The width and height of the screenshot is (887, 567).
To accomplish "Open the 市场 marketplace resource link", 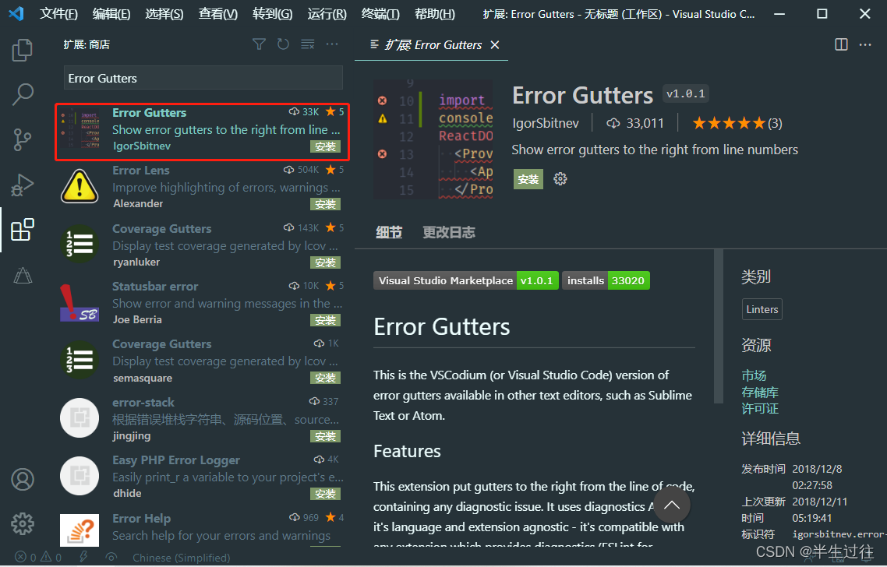I will click(754, 375).
